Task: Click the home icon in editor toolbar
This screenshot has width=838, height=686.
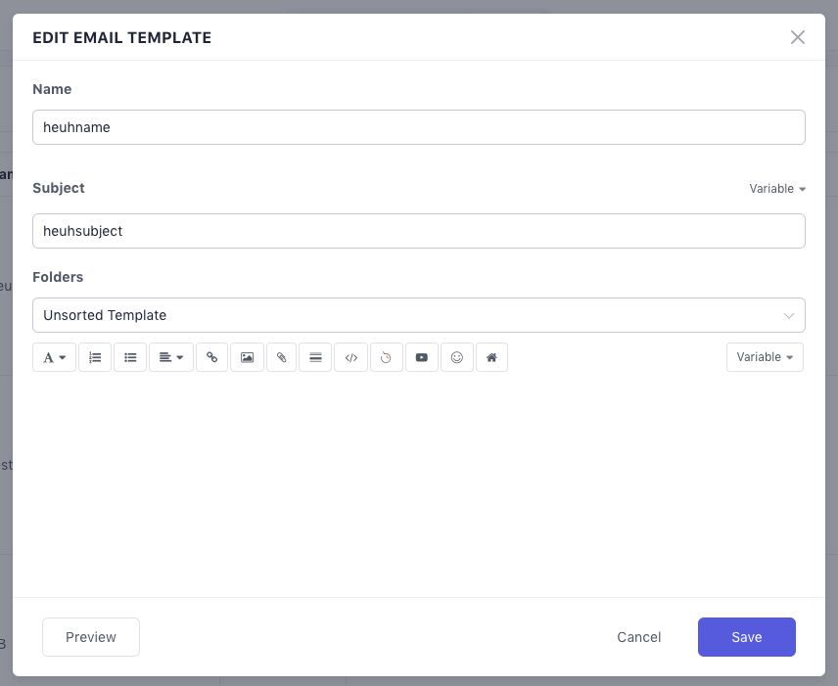Action: tap(491, 357)
